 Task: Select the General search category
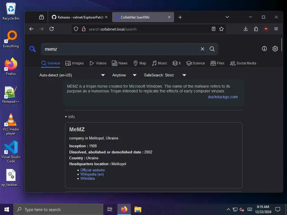(50, 63)
